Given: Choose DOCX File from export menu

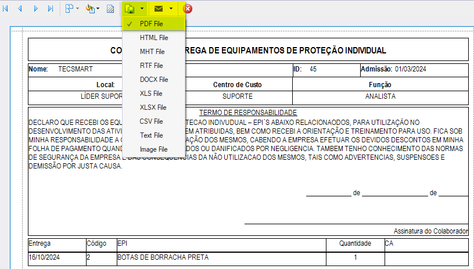Looking at the screenshot, I should coord(153,80).
